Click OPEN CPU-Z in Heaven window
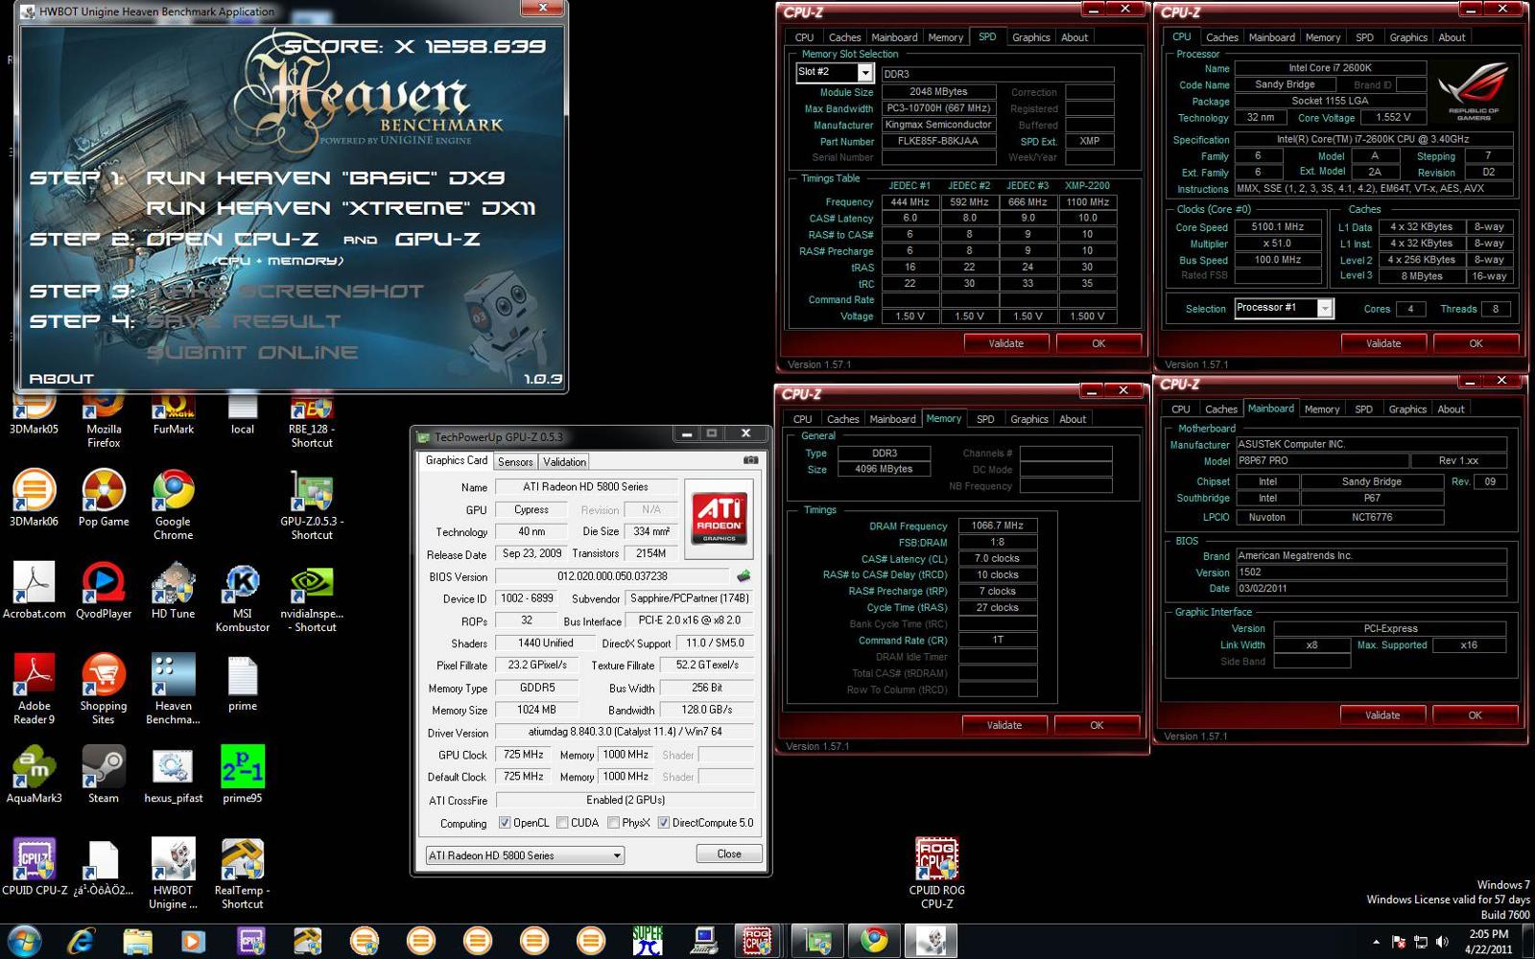The width and height of the screenshot is (1535, 959). 232,239
